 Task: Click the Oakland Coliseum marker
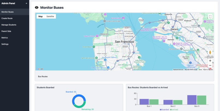[x=198, y=50]
